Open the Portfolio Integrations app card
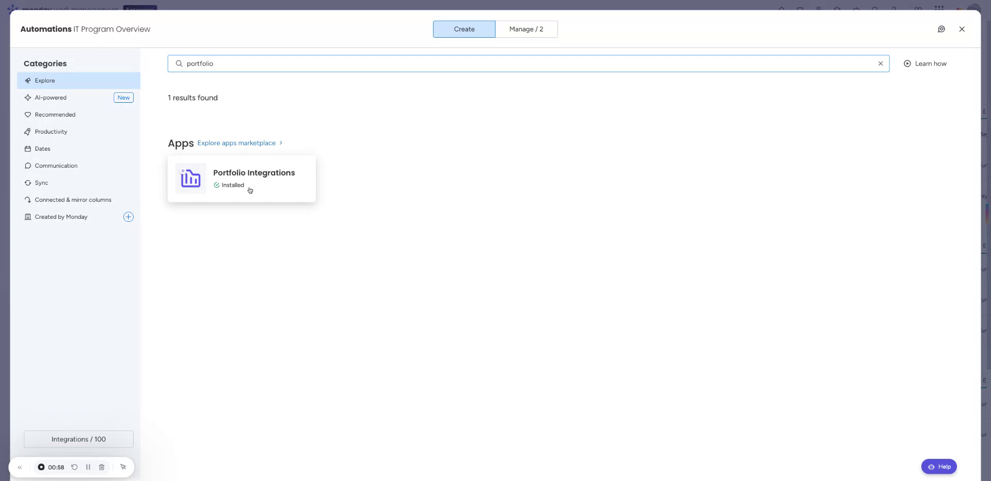The image size is (991, 481). click(241, 179)
